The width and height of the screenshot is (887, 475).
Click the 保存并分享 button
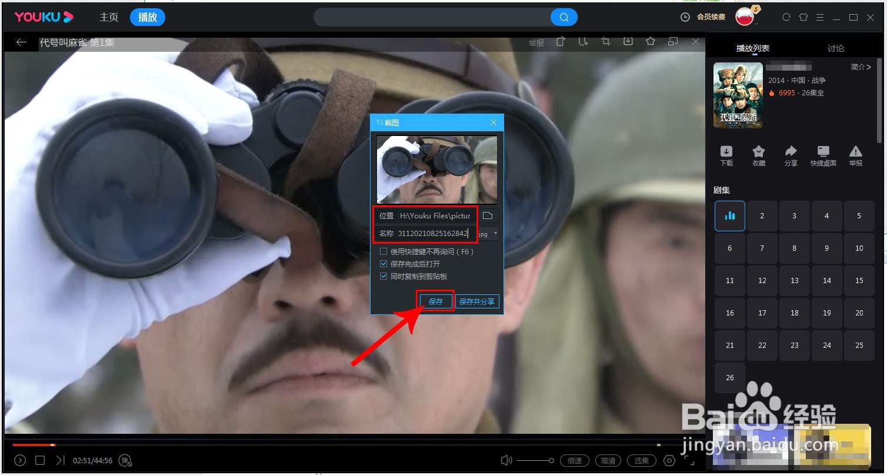coord(477,301)
